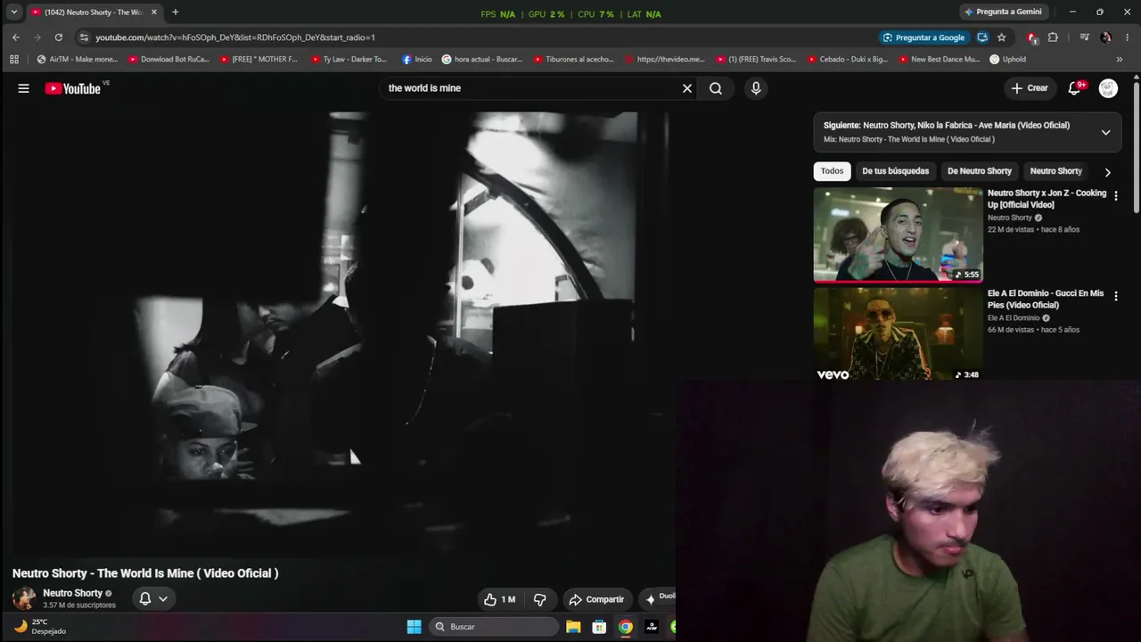Bookmark this page with the star icon
The width and height of the screenshot is (1141, 642).
1001,37
